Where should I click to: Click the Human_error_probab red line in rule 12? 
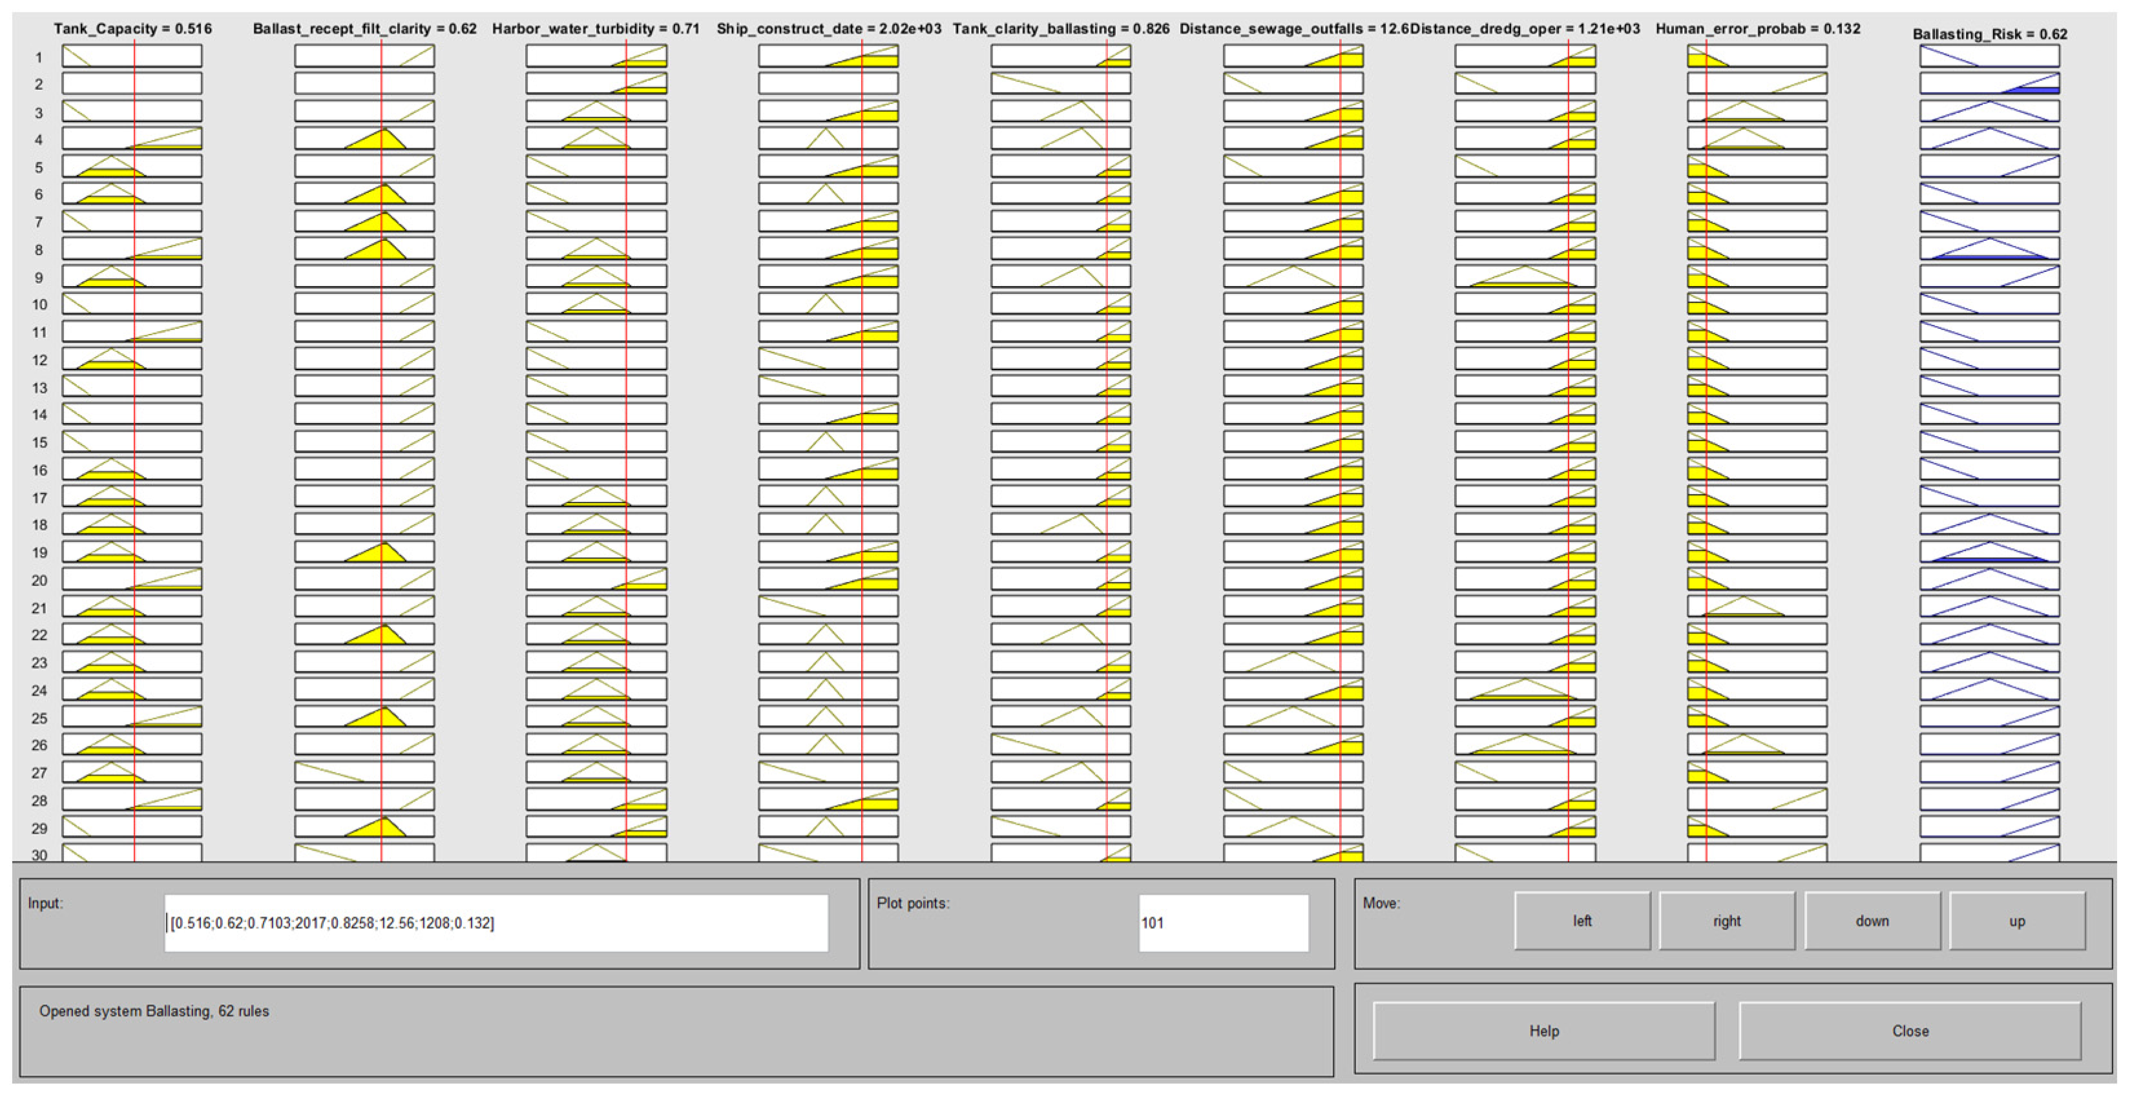pos(1706,359)
